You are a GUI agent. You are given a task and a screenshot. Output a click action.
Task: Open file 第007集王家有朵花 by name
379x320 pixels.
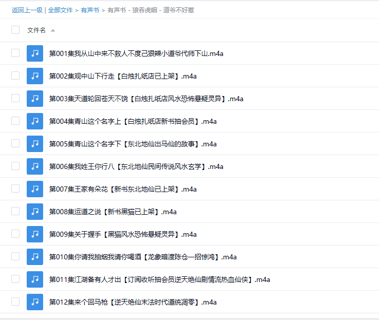123,189
